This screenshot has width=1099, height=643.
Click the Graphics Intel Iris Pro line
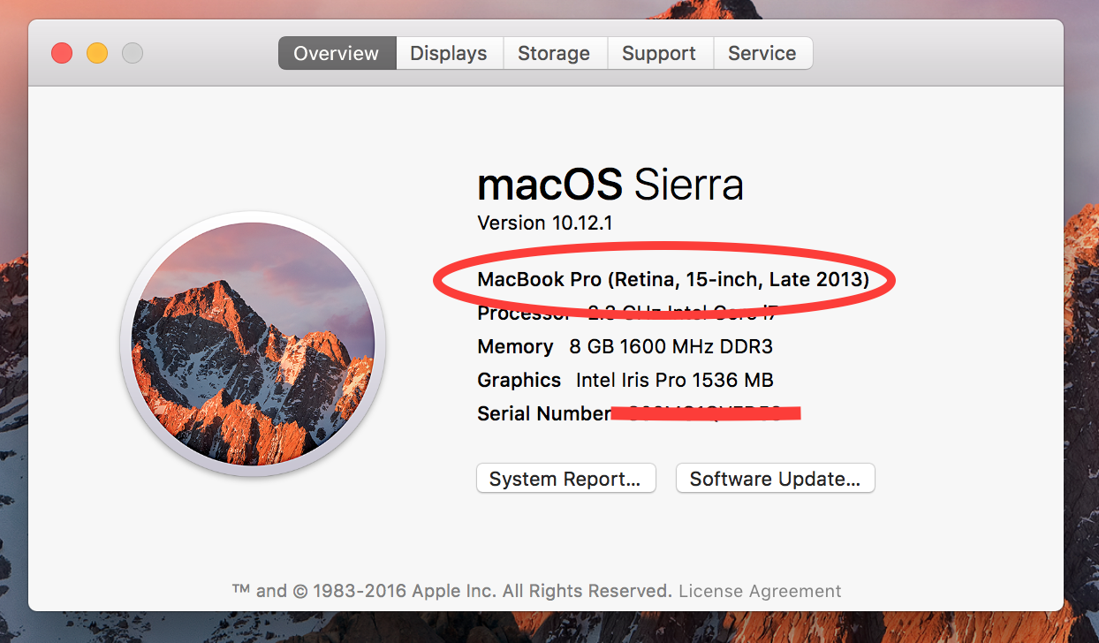[625, 380]
